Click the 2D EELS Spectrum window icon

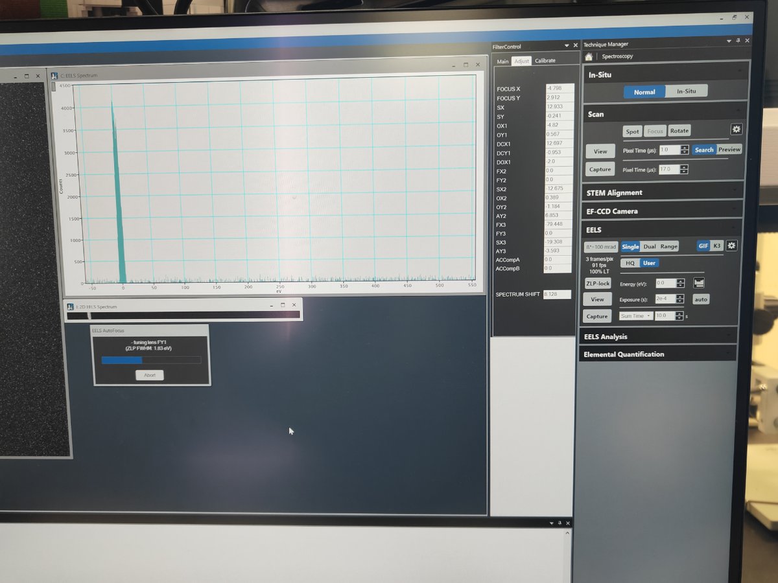point(70,306)
